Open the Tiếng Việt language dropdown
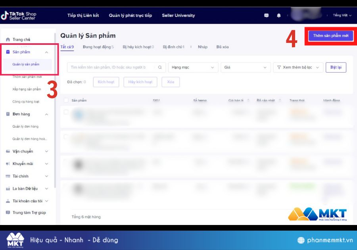Screen dimensions: 357x250 point(342,15)
